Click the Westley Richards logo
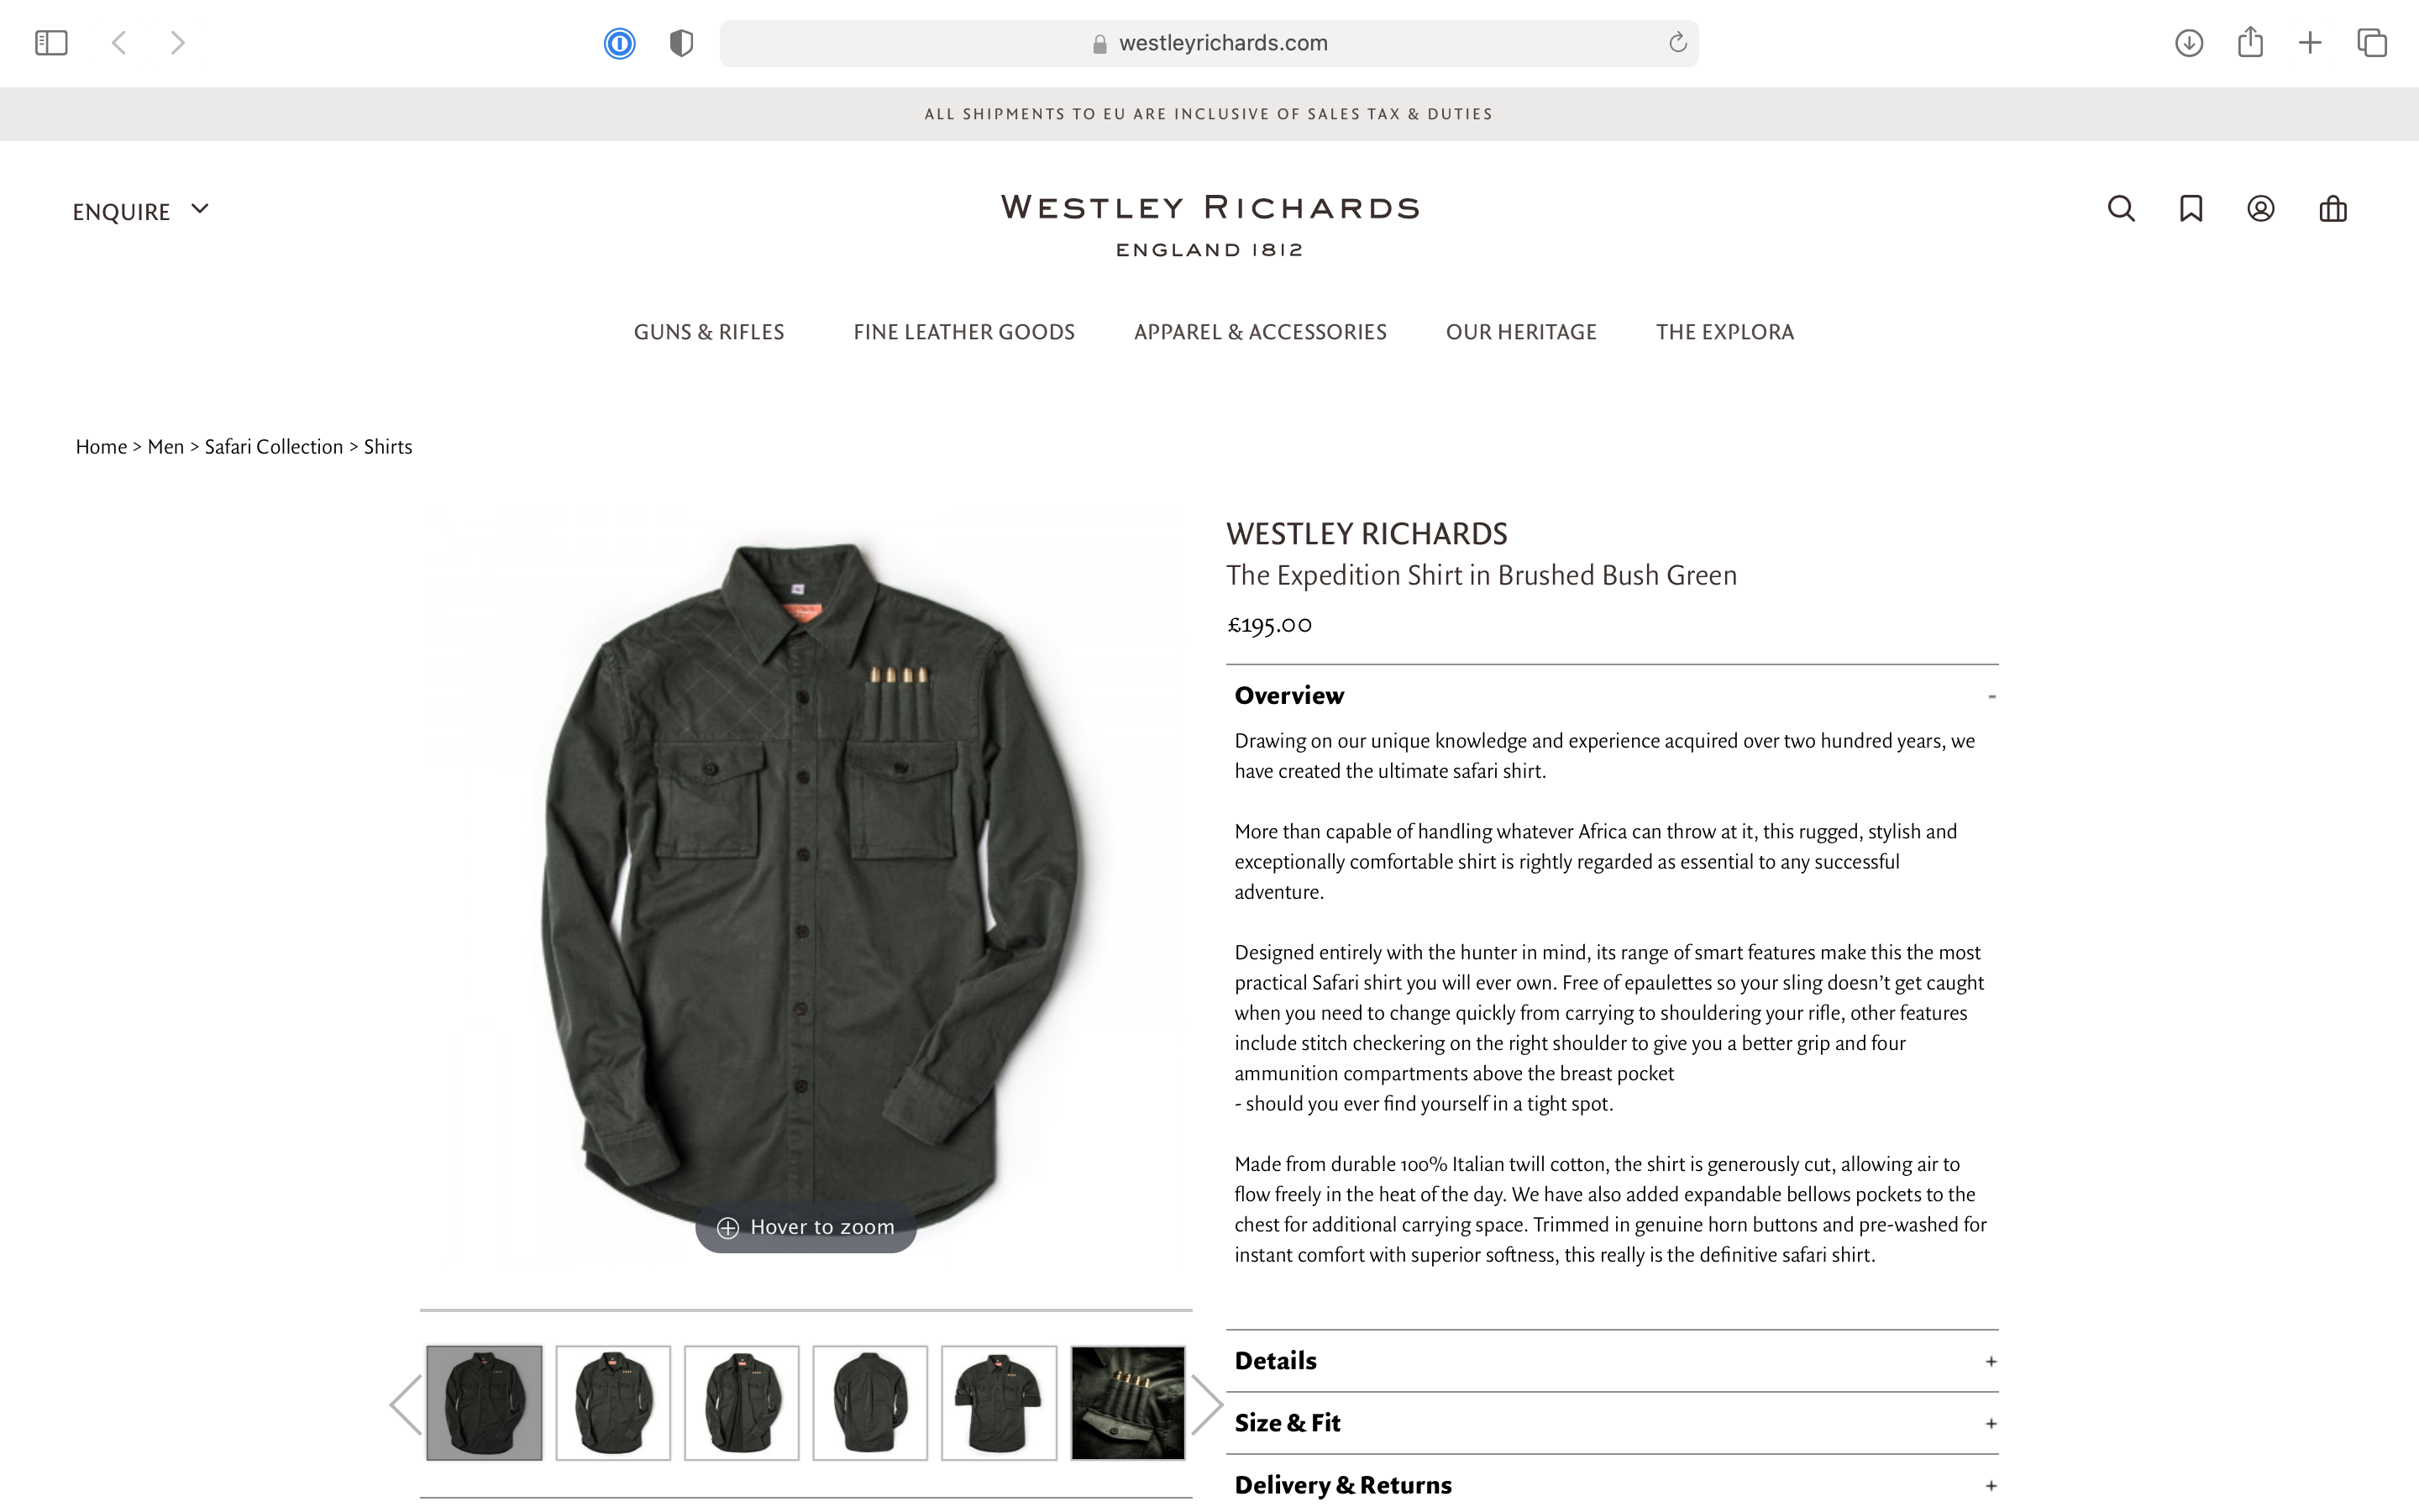Viewport: 2419px width, 1512px height. tap(1209, 226)
